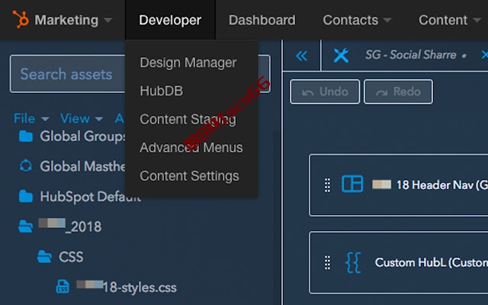Open the File dropdown in finder

(x=31, y=119)
